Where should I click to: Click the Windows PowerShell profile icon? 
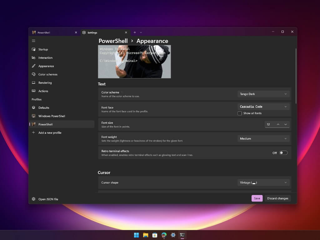34,116
